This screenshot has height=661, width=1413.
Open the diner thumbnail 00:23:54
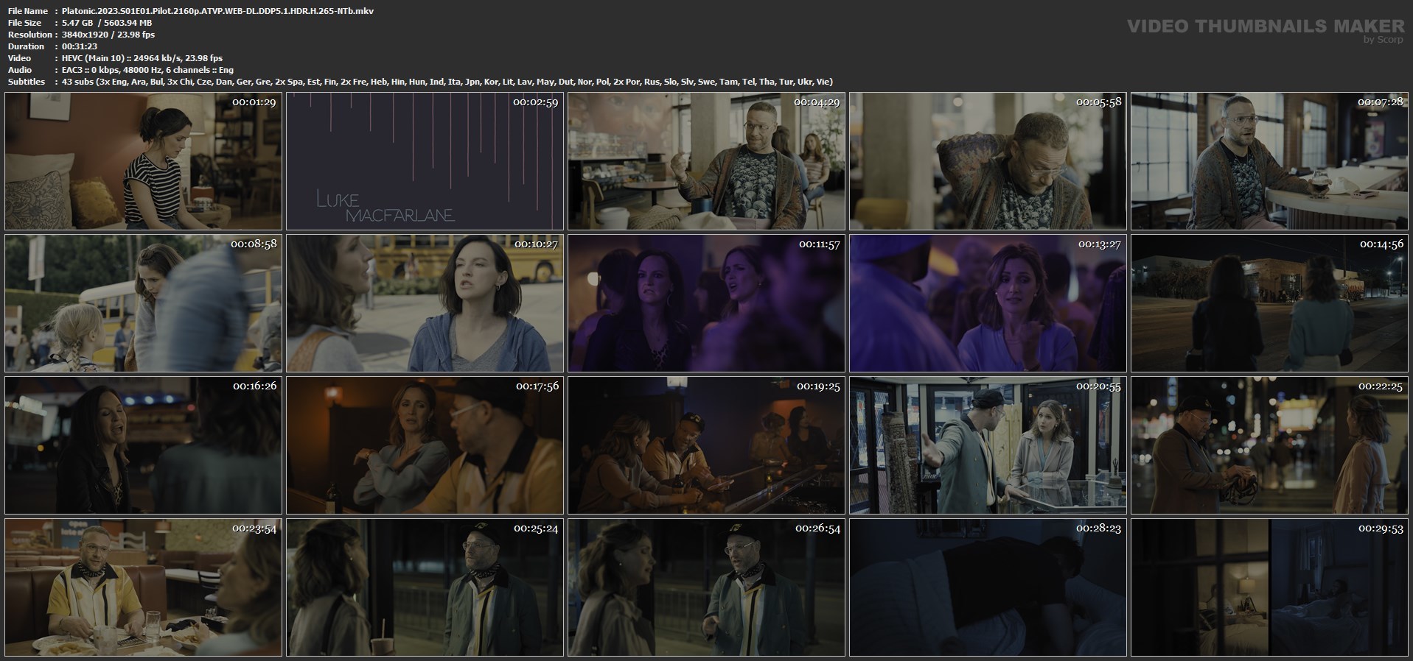[x=143, y=587]
